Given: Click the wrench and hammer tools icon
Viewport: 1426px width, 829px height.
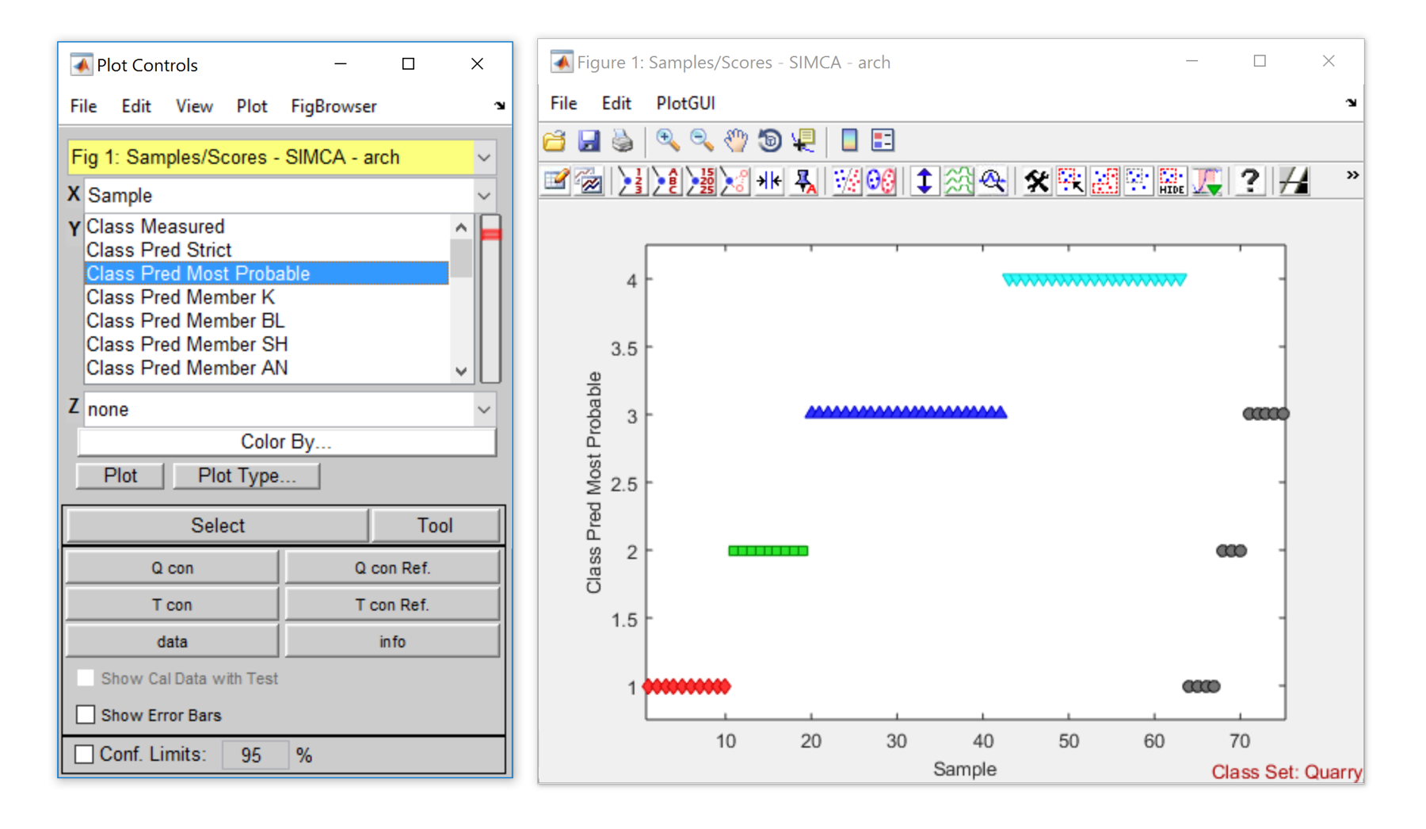Looking at the screenshot, I should point(1035,181).
